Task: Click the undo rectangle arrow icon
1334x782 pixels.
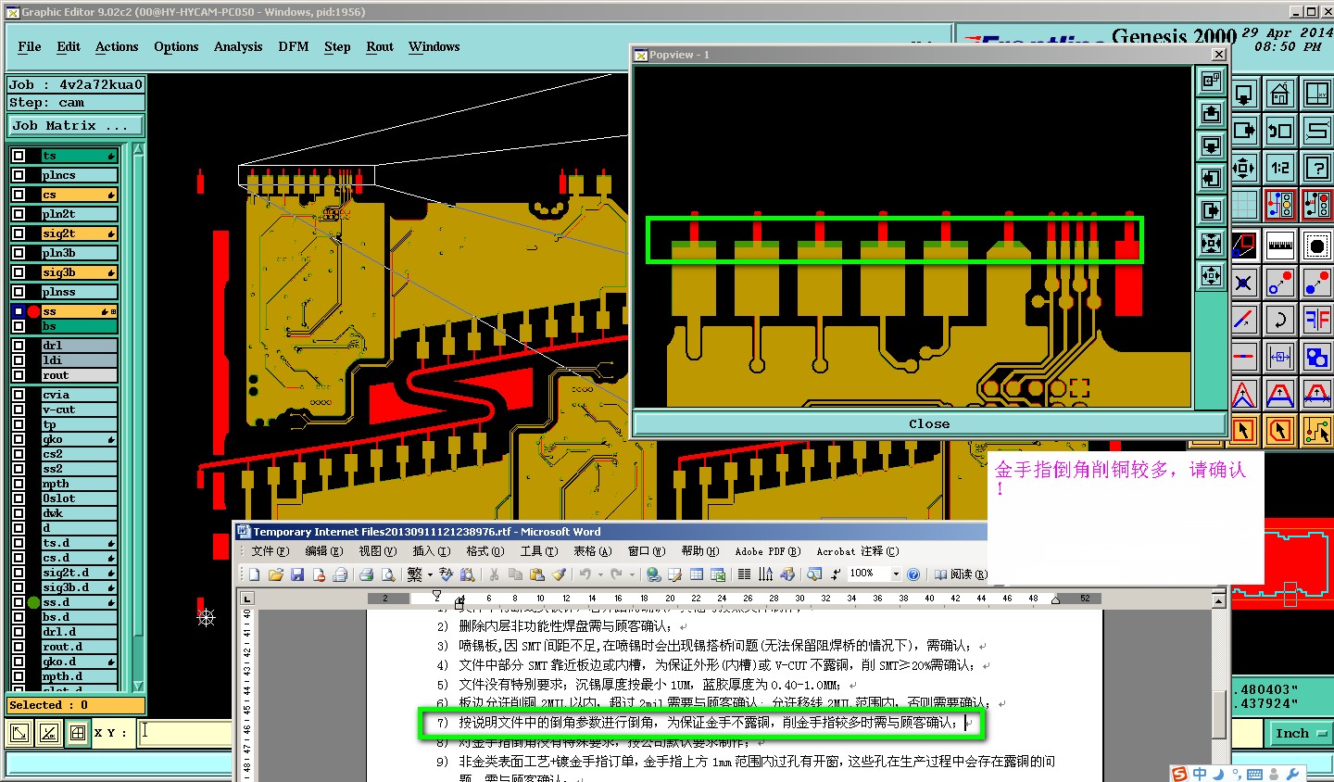Action: tap(1280, 131)
